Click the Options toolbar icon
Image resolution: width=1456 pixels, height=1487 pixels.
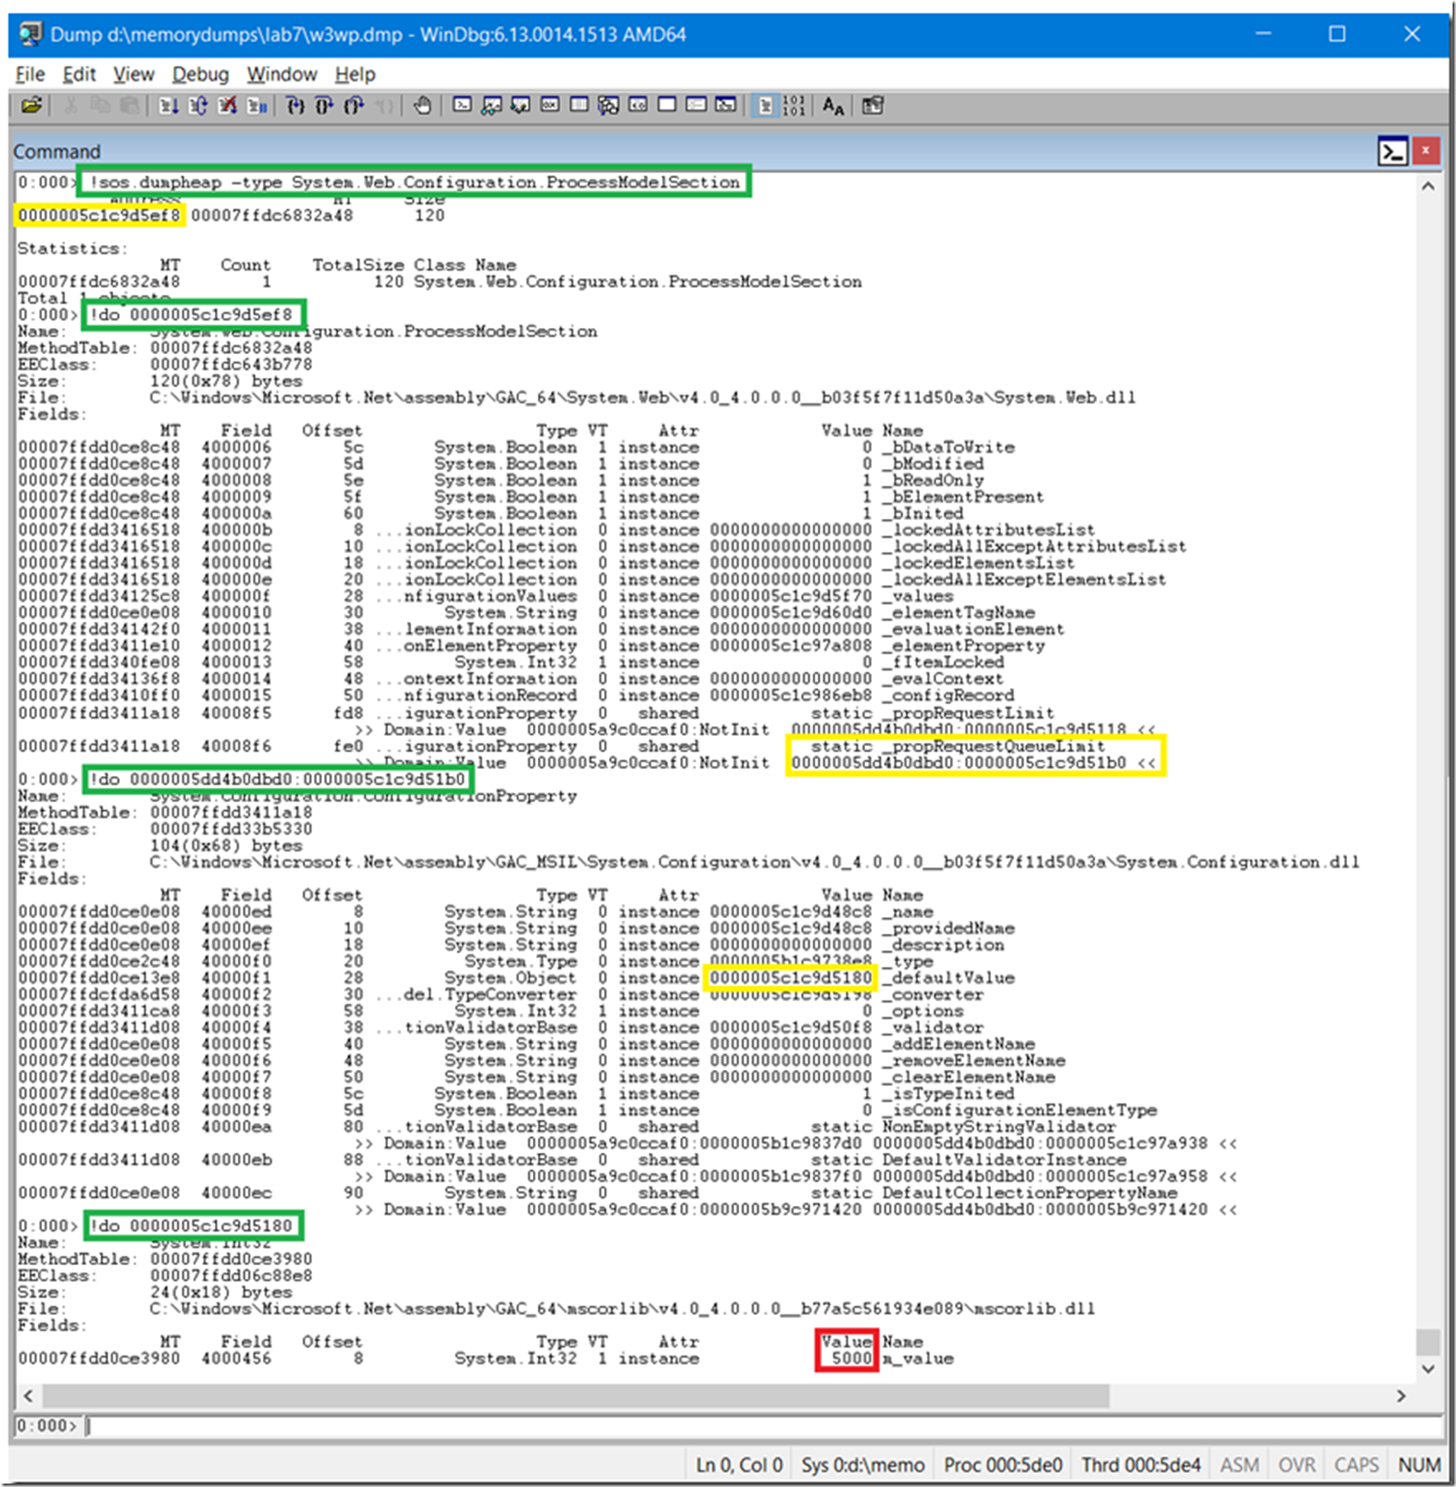873,105
